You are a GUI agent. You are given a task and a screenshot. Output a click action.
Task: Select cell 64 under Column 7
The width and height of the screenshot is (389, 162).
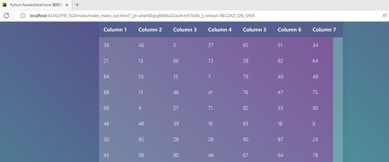315,61
